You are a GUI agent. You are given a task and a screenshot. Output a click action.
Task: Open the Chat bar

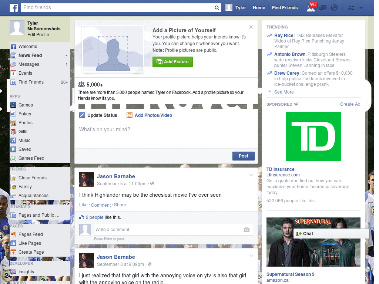331,234
